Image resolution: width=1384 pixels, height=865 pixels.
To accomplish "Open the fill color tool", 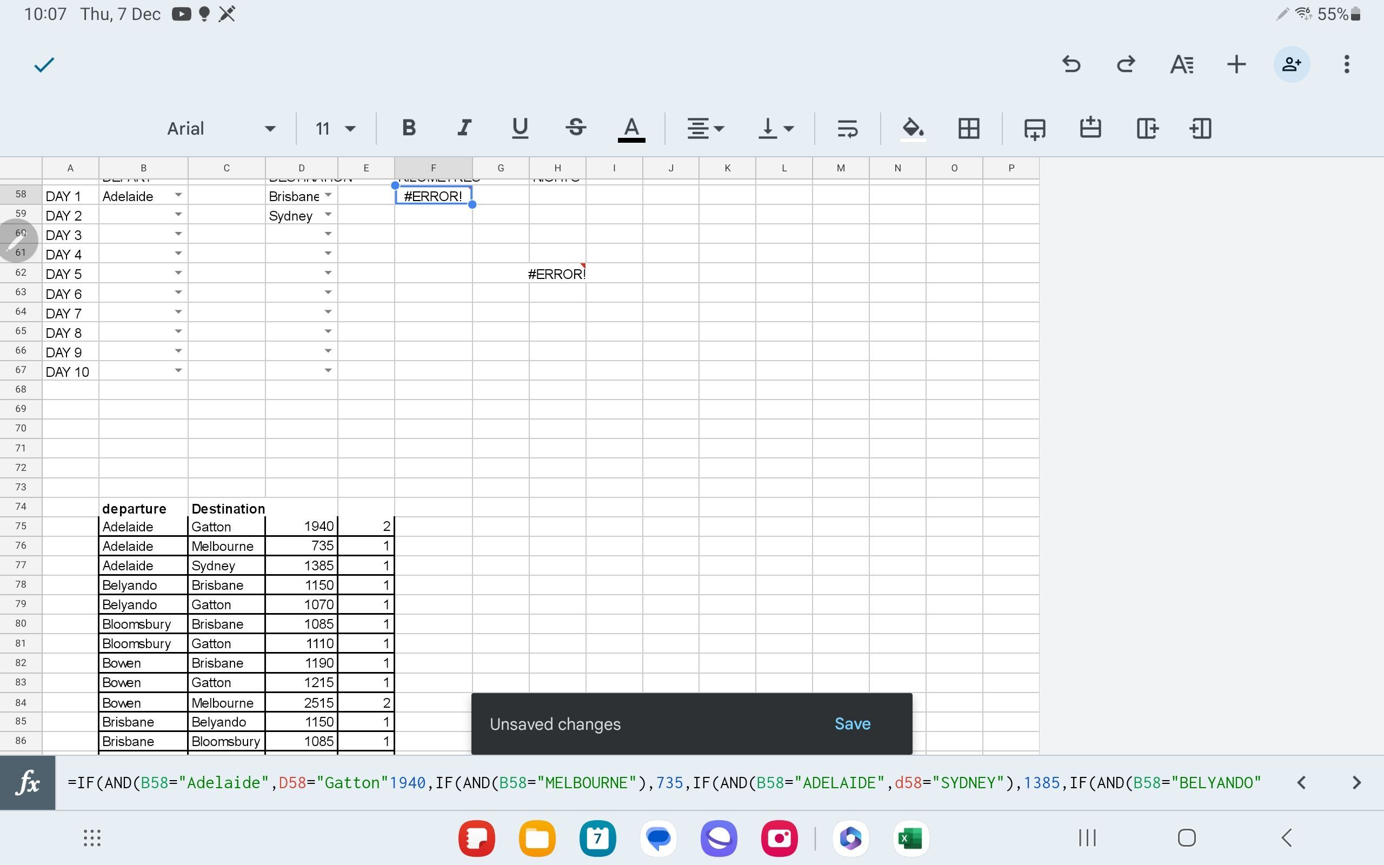I will pyautogui.click(x=911, y=128).
